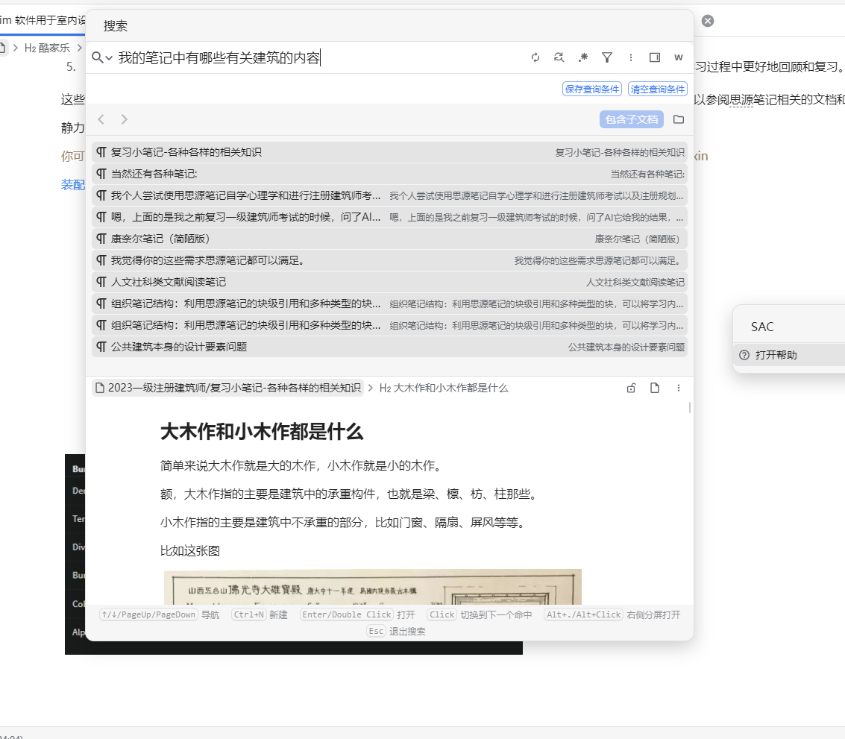Viewport: 845px width, 739px height.
Task: Click the 清空查询条件 button
Action: 657,89
